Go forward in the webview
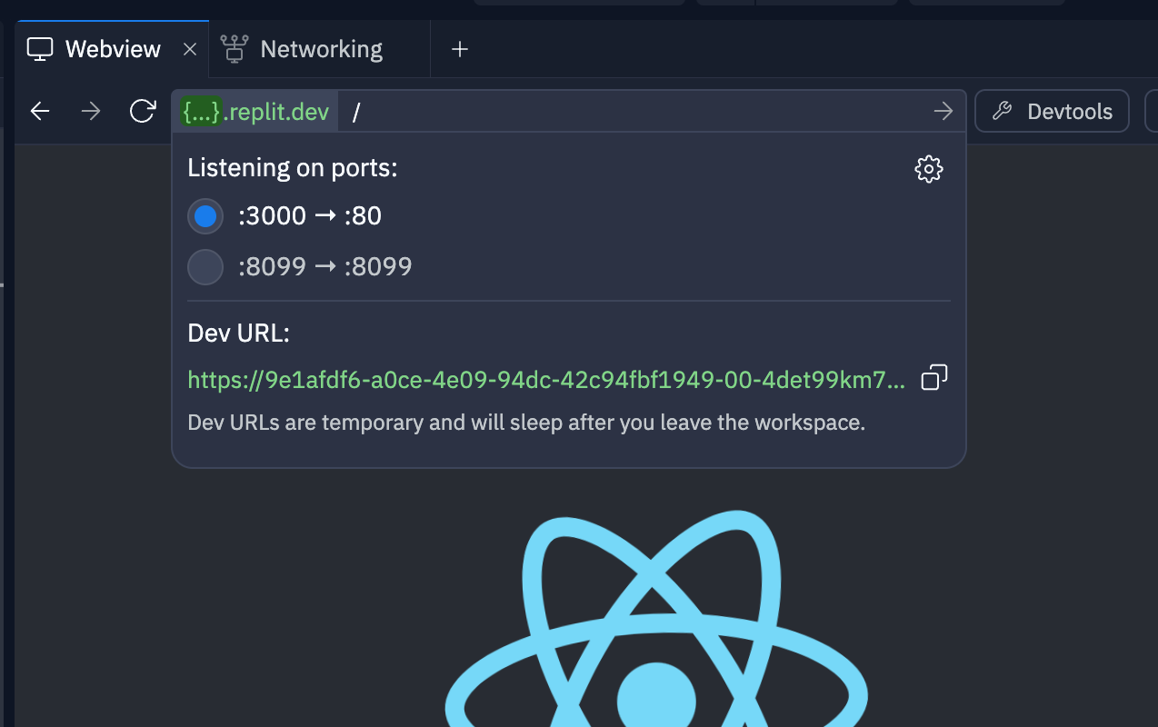The width and height of the screenshot is (1158, 727). (91, 111)
